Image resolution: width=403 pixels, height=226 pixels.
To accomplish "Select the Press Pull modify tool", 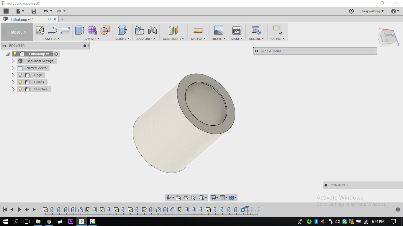I will 122,30.
